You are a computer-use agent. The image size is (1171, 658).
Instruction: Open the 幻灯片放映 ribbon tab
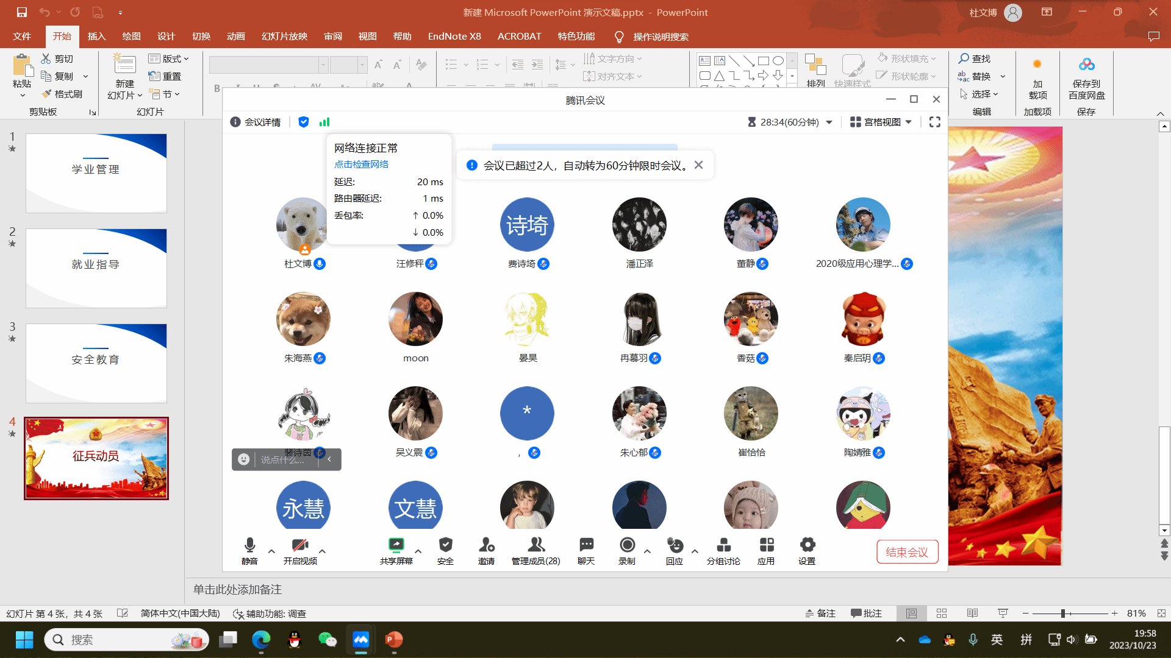(284, 37)
